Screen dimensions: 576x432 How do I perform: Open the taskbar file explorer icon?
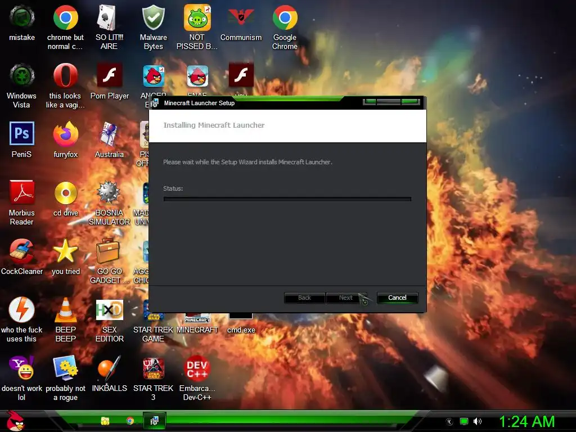105,421
